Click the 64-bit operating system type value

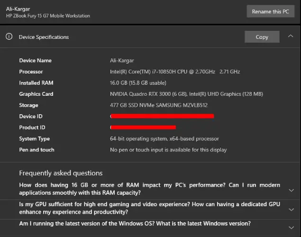coord(164,139)
